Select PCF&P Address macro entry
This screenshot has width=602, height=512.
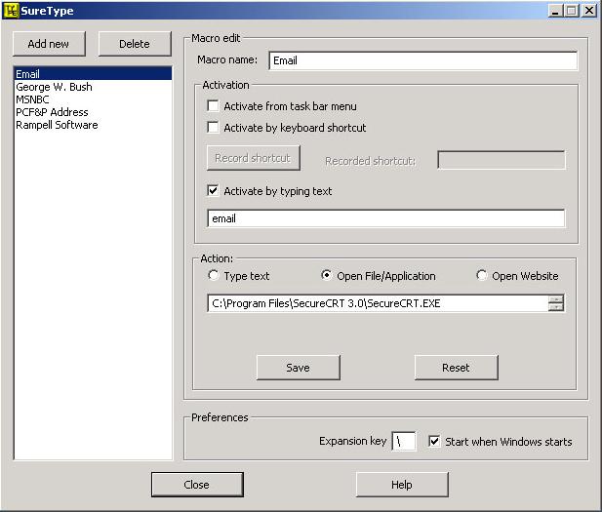point(93,112)
